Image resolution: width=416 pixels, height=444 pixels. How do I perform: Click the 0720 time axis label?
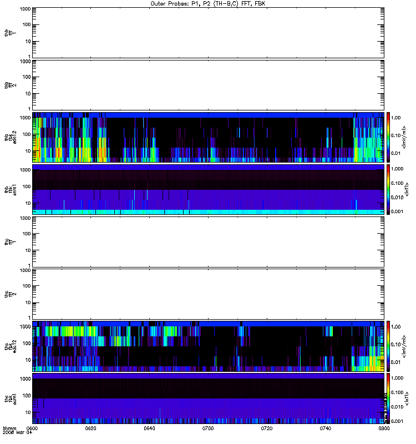coord(267,428)
